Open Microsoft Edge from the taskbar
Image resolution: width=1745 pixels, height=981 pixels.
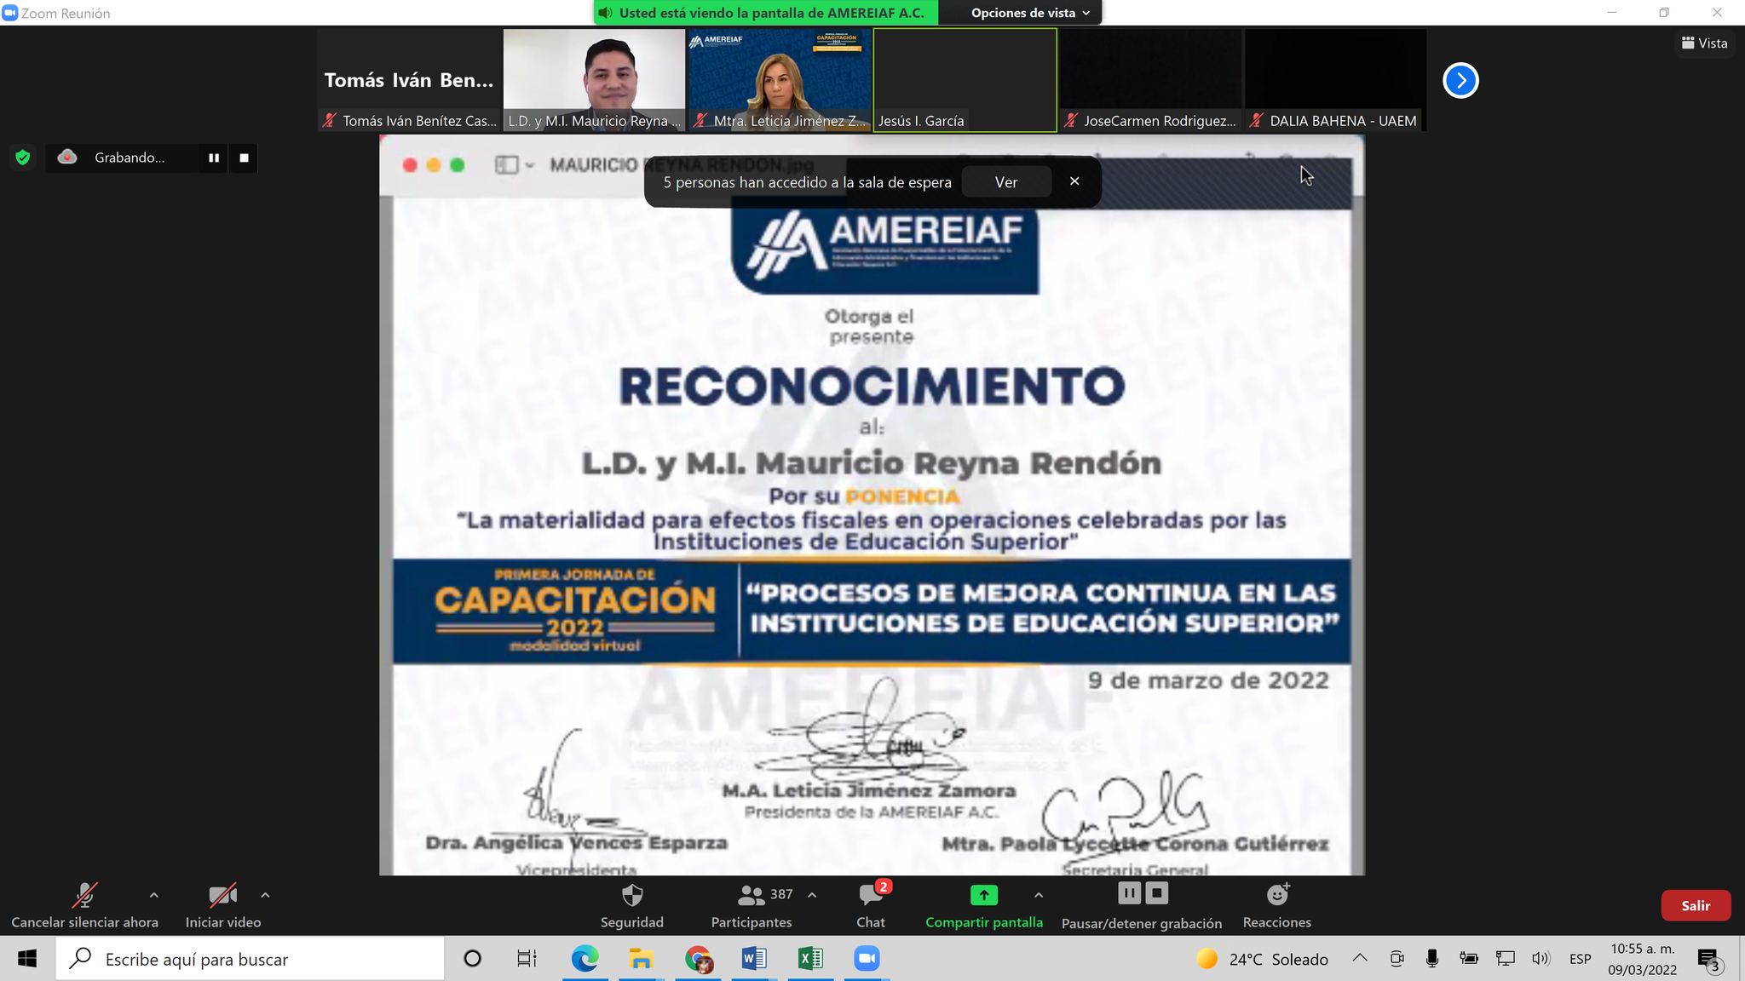coord(585,959)
